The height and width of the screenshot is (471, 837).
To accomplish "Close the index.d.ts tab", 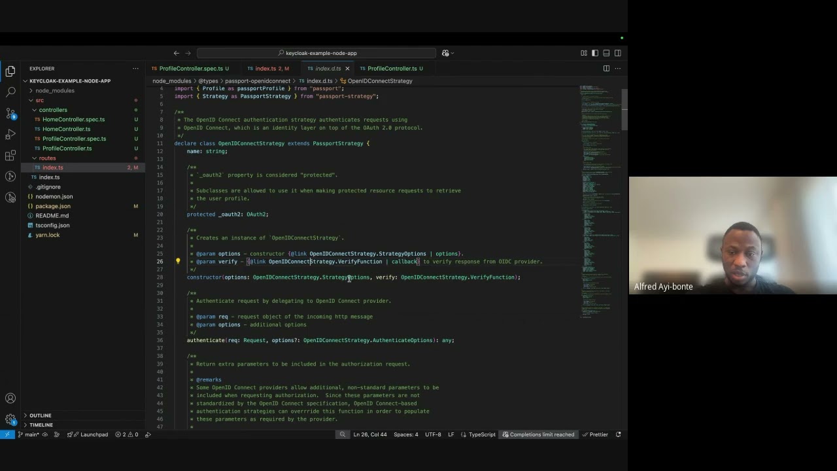I will (x=347, y=69).
